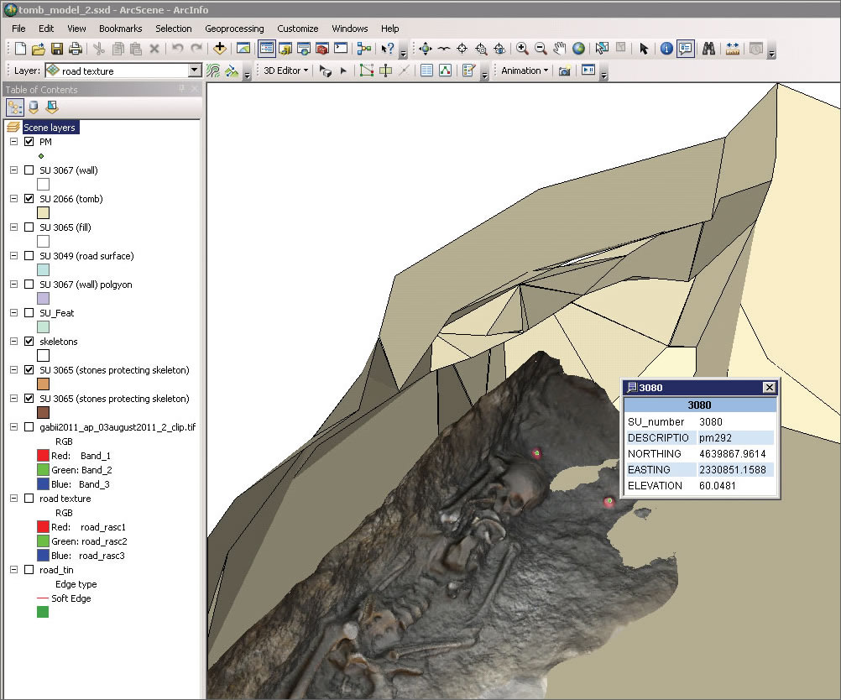Uncheck the SU 2066 (tomb) layer

[29, 199]
